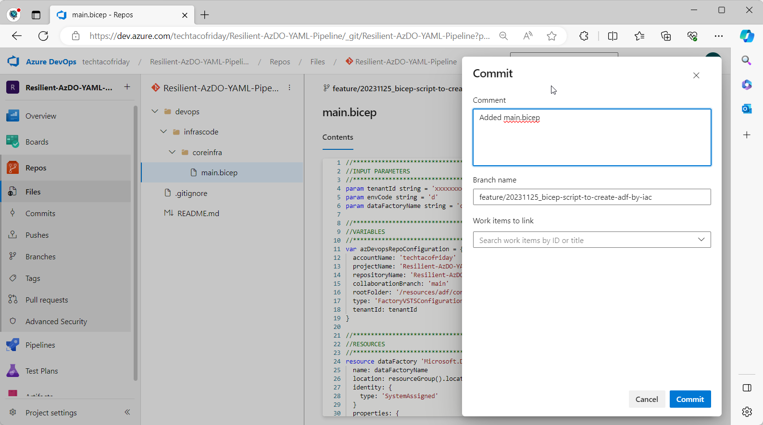The image size is (763, 425).
Task: Add a site with Edge sidebar plus
Action: 747,135
